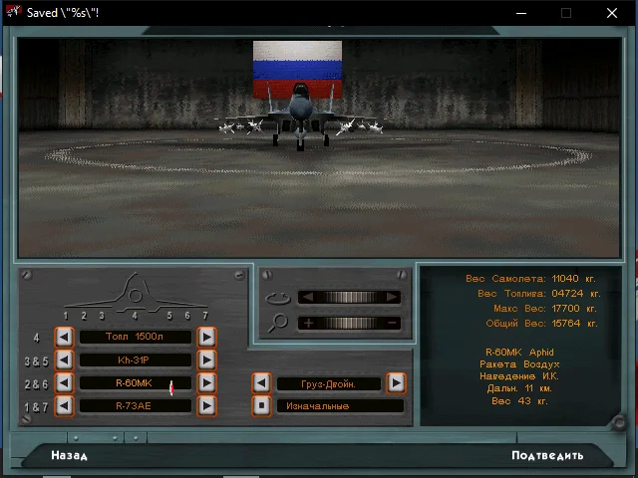Click pylon number 7 on diagram
The image size is (638, 478).
[205, 316]
